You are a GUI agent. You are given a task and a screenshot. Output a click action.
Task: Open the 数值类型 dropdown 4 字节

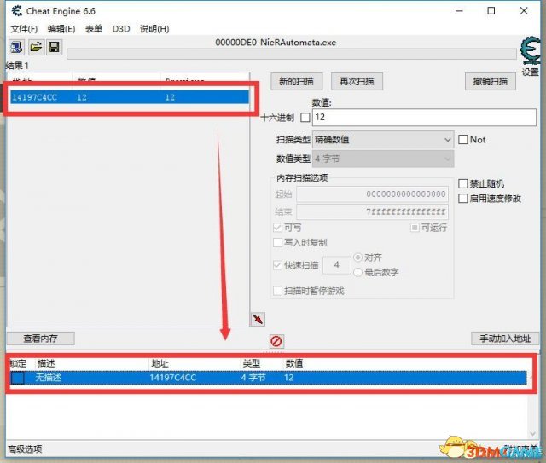point(383,159)
